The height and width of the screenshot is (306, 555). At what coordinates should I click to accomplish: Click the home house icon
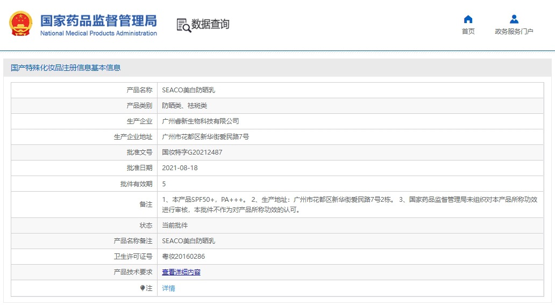(x=468, y=19)
